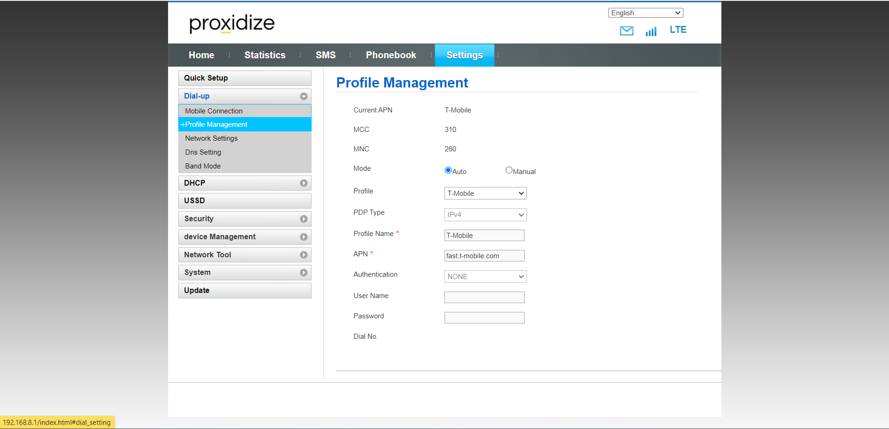Click the signal strength bars icon
The height and width of the screenshot is (429, 889).
coord(651,31)
